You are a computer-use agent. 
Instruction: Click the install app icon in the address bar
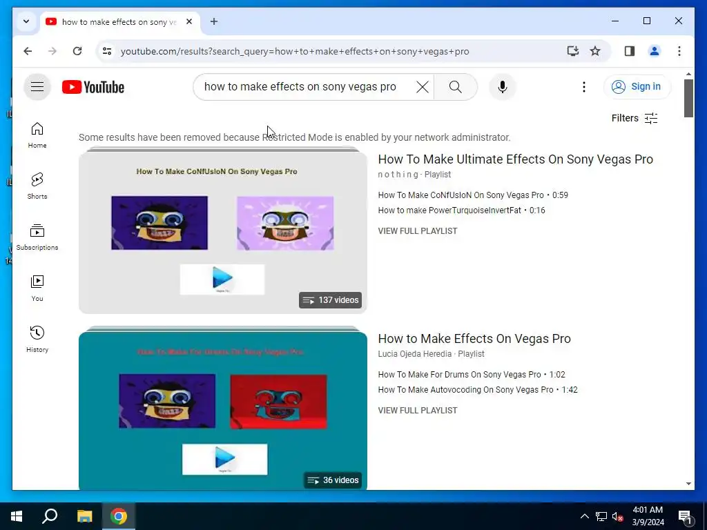pos(572,51)
